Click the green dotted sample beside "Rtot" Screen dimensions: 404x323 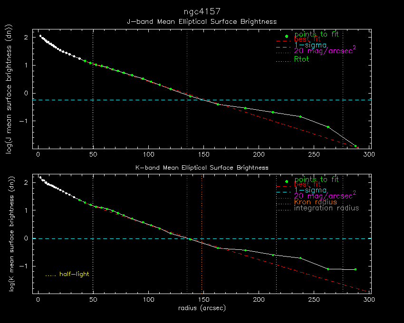[283, 60]
